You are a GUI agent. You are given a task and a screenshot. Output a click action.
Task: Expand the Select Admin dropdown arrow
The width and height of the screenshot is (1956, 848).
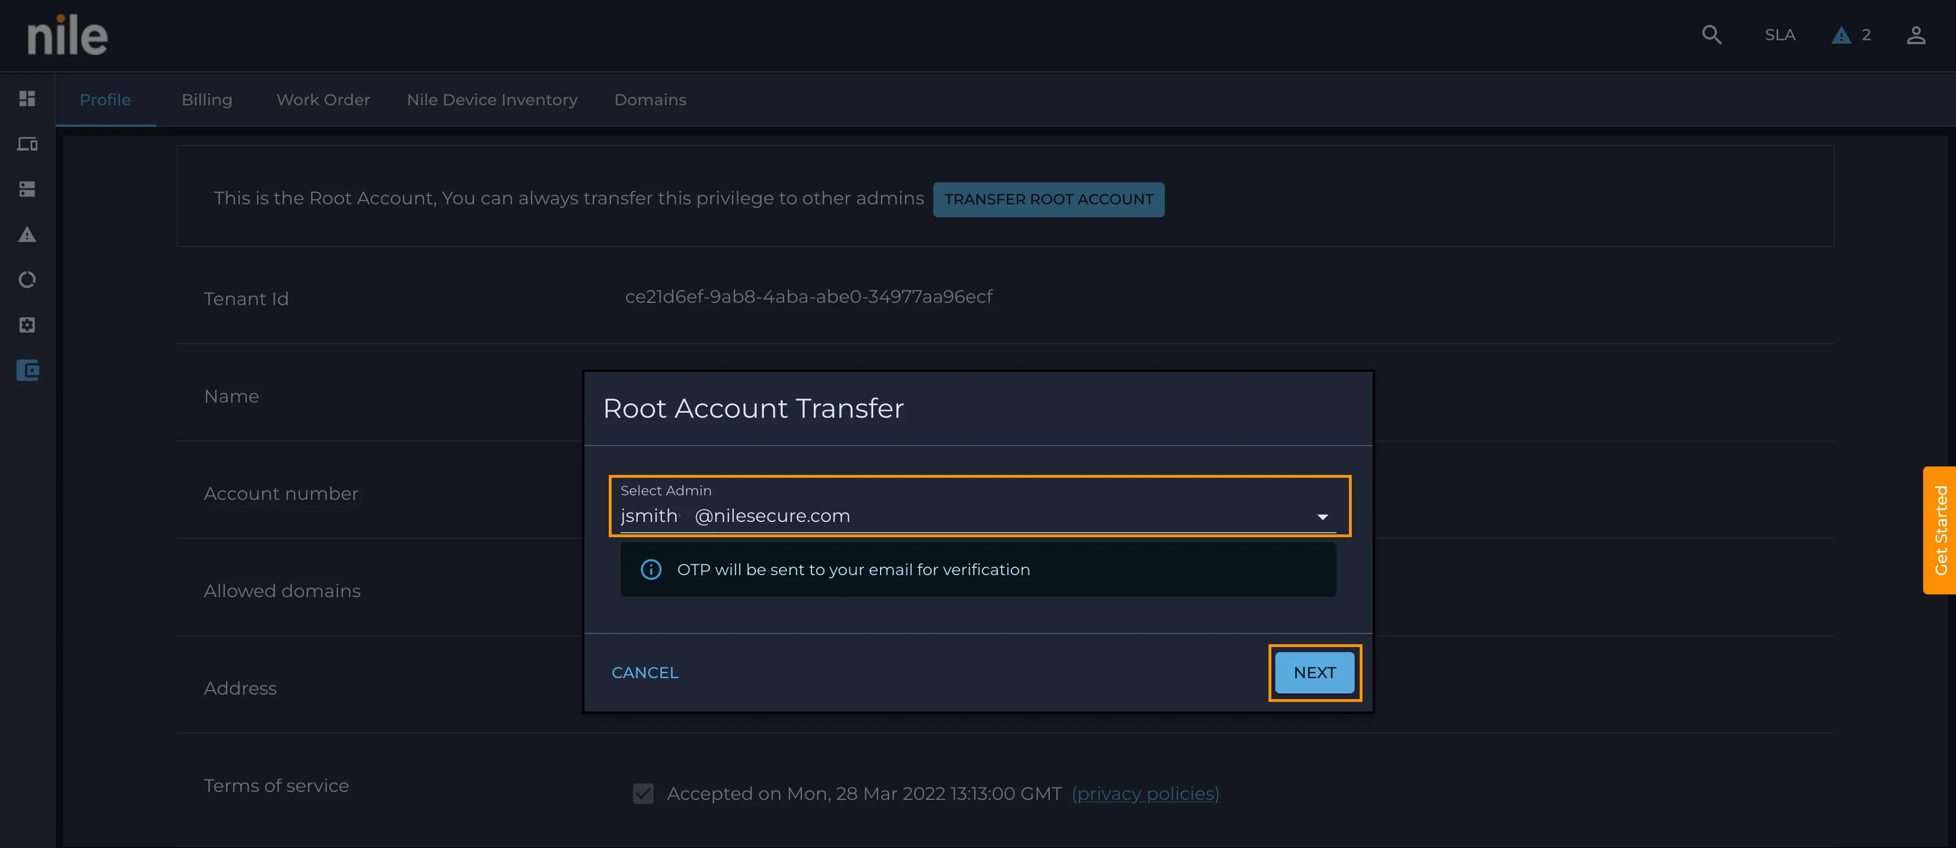tap(1323, 517)
